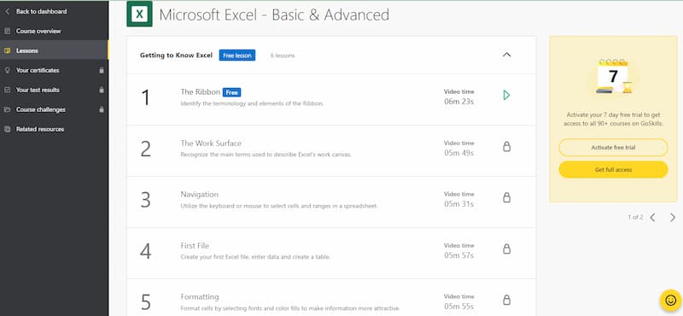This screenshot has height=316, width=683.
Task: Click the Course challenges folder icon
Action: click(x=7, y=109)
